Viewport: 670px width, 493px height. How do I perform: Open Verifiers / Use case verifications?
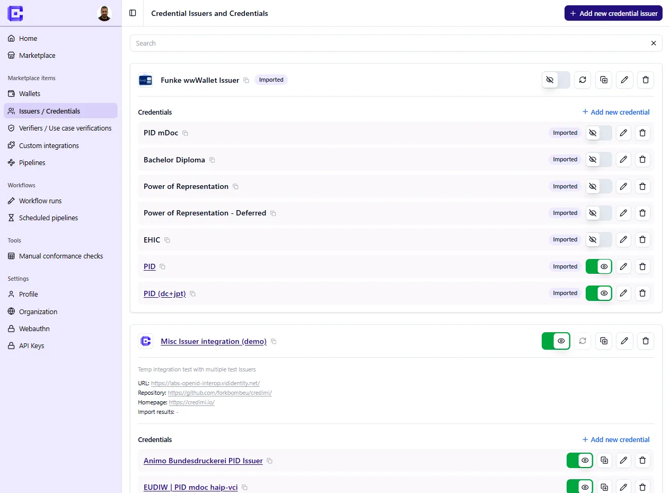tap(60, 128)
